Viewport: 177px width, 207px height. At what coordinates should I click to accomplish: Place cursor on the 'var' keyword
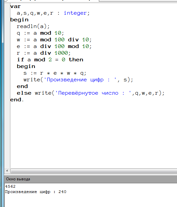pos(15,6)
